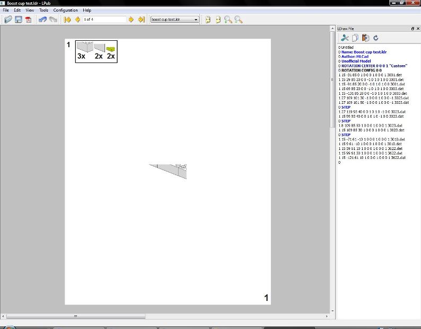Open the boost cup test.ldr dropdown
The height and width of the screenshot is (329, 421).
tap(174, 20)
